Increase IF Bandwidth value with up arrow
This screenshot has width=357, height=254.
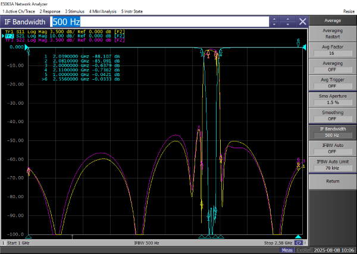coord(274,18)
